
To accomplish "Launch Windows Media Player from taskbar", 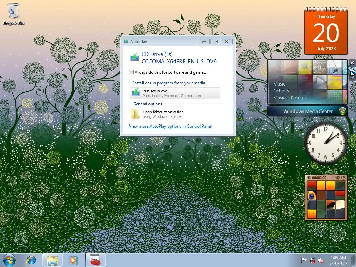I will [73, 260].
